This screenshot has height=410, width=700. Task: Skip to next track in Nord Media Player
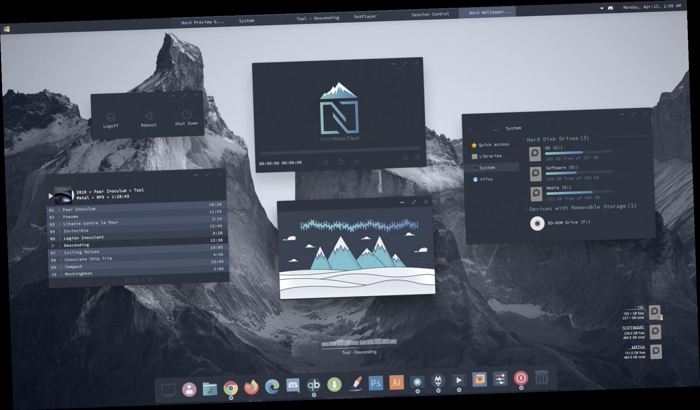click(356, 162)
